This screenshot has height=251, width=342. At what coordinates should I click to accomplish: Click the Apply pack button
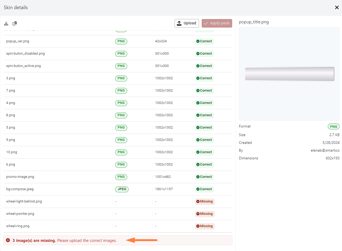[217, 23]
